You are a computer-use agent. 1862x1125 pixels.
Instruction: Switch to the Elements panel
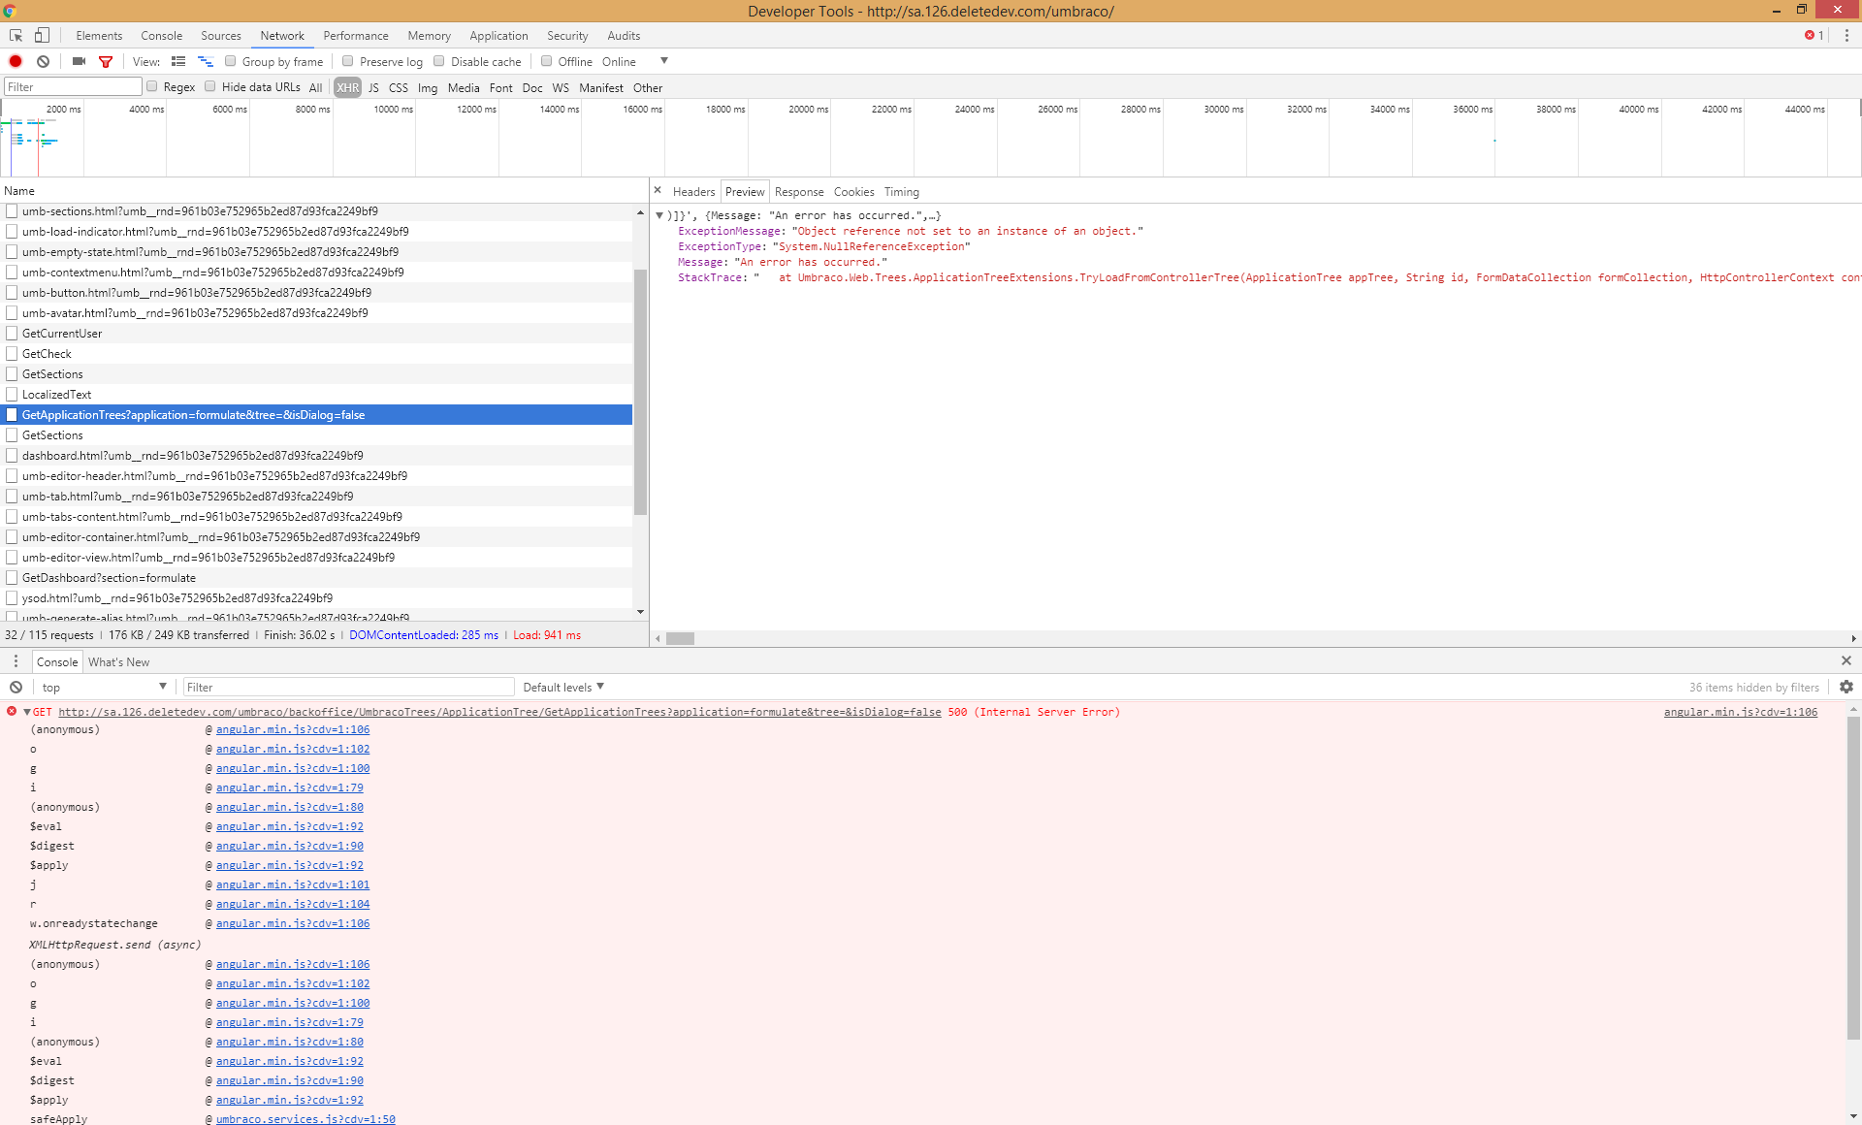click(99, 36)
